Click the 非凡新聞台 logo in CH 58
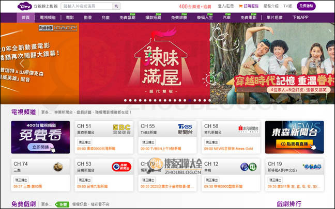The image size is (335, 209). click(248, 128)
